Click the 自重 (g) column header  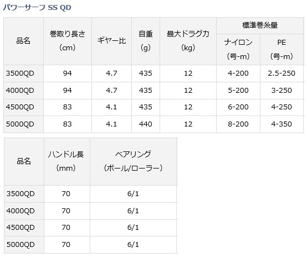[x=146, y=41]
